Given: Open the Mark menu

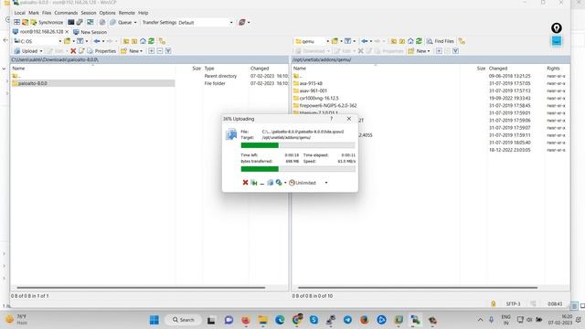Looking at the screenshot, I should pos(34,13).
